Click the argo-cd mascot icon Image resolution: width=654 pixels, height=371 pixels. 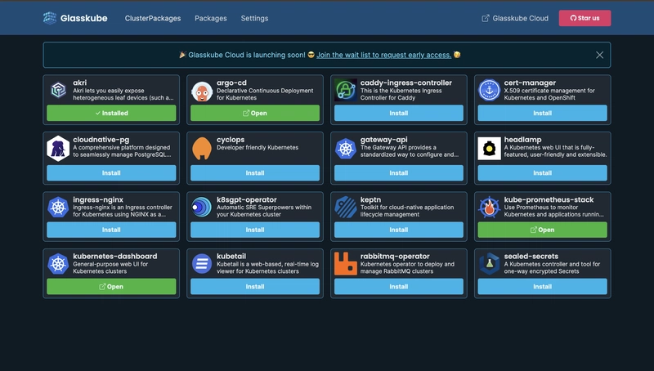203,91
